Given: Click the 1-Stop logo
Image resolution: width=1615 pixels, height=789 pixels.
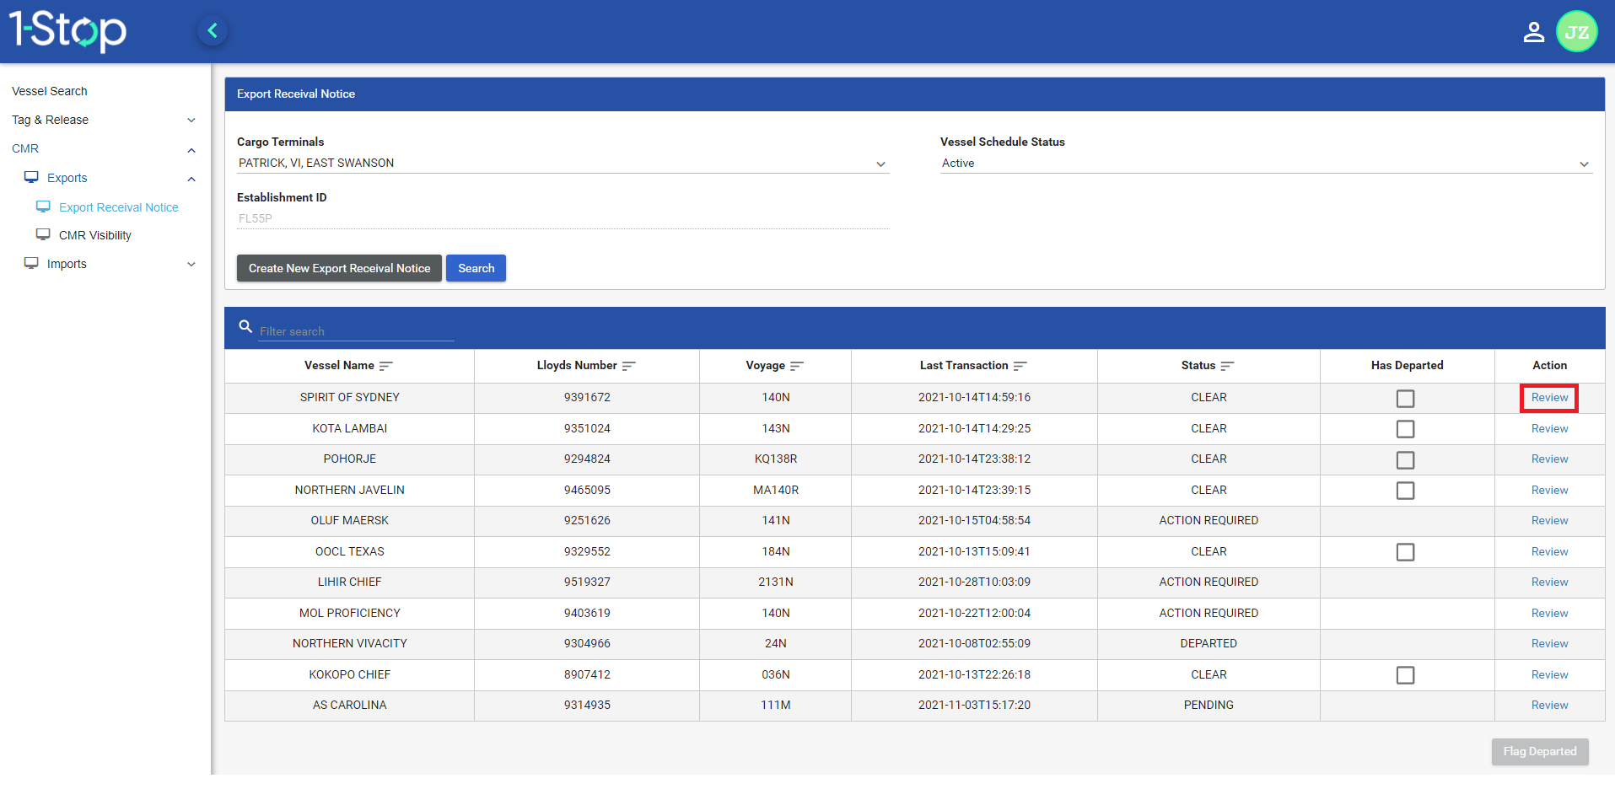Looking at the screenshot, I should [x=67, y=31].
